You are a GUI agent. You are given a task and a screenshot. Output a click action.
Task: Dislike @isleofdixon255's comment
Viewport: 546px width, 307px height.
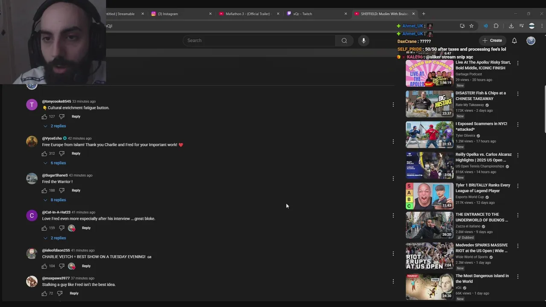pos(61,266)
